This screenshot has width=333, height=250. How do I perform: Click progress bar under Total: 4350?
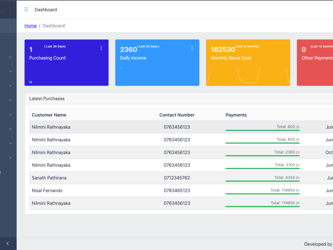(262, 181)
